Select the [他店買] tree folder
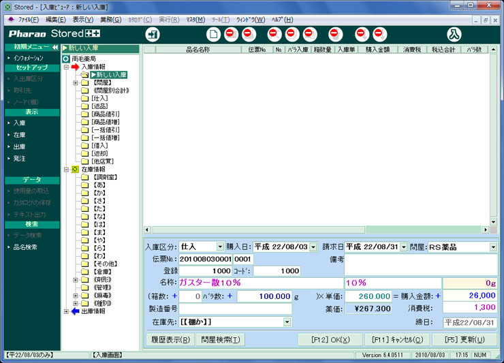 tap(103, 161)
